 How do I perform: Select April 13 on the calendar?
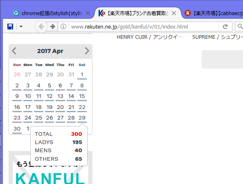tap(60, 96)
